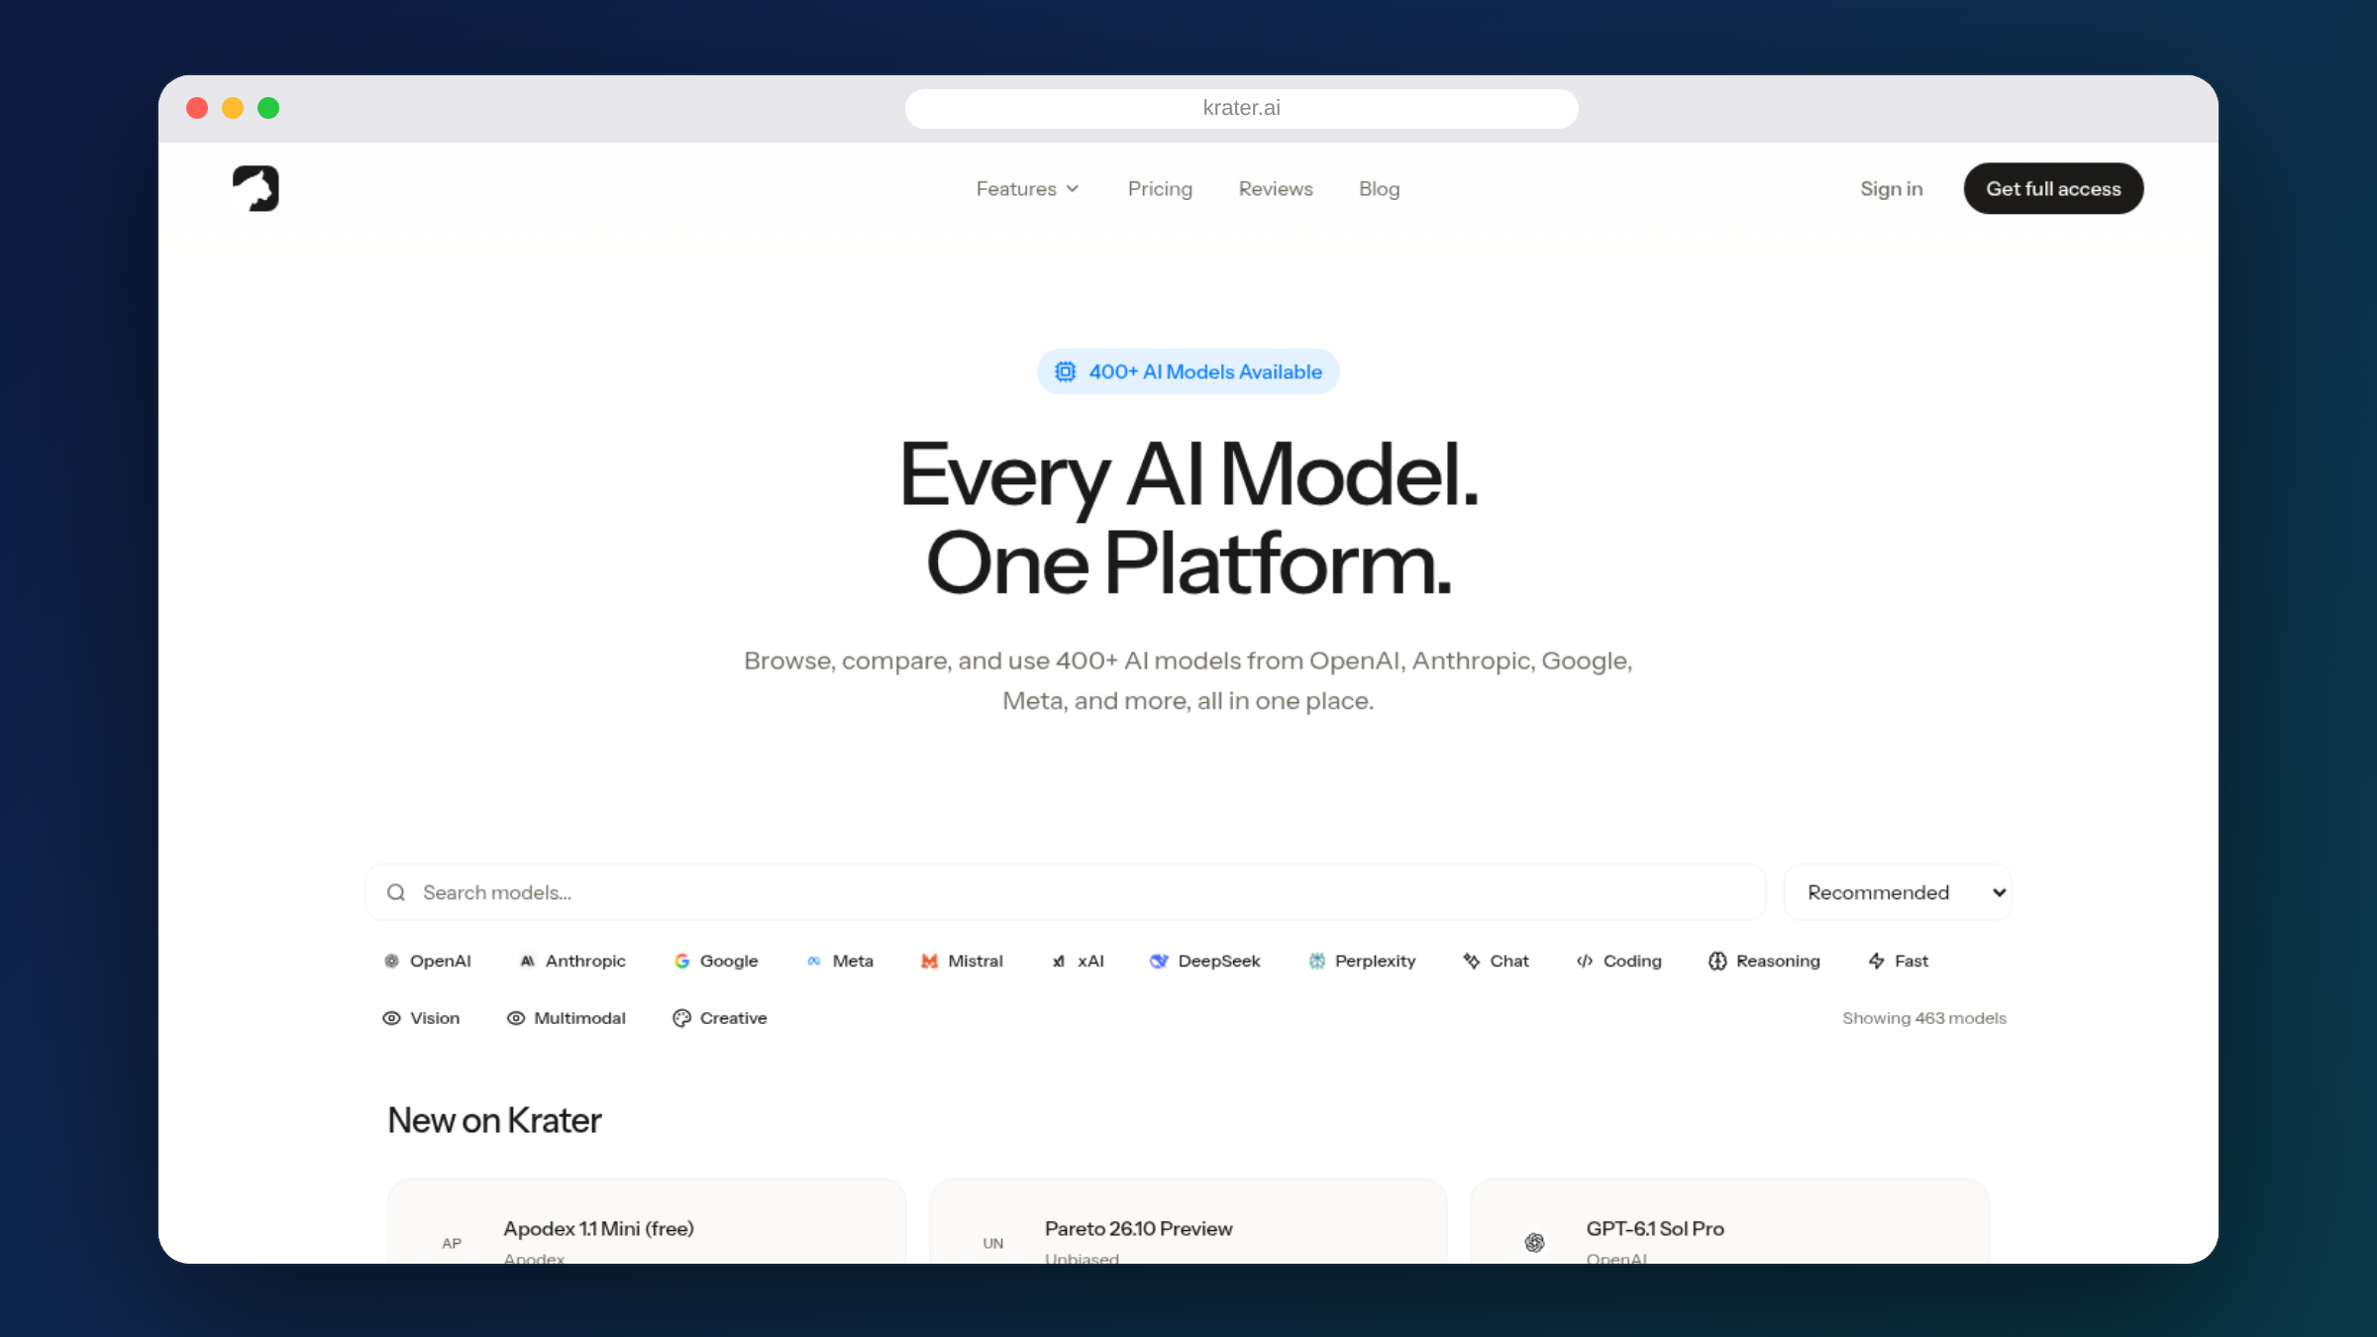Image resolution: width=2377 pixels, height=1337 pixels.
Task: Open the Recommended sort dropdown
Action: coord(1898,892)
